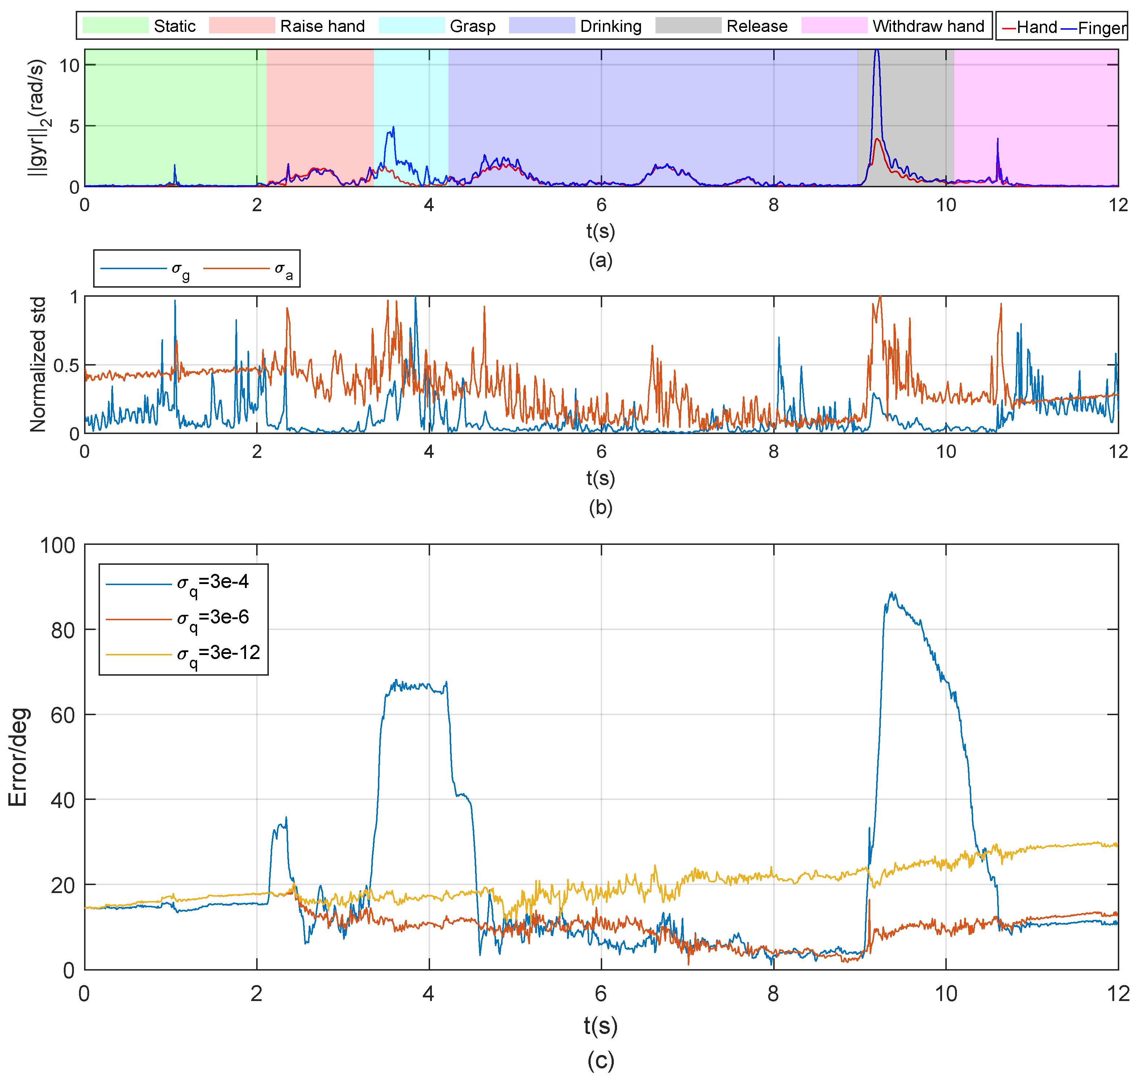
Task: Click the Normalized std y-axis label
Action: [38, 364]
